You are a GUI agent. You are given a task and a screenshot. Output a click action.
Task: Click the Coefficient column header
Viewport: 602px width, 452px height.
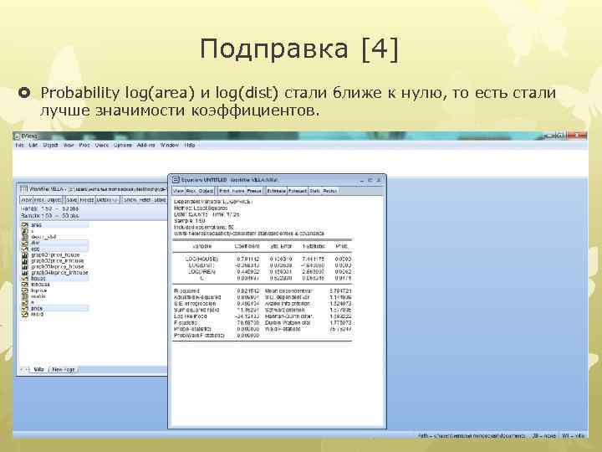(x=247, y=246)
